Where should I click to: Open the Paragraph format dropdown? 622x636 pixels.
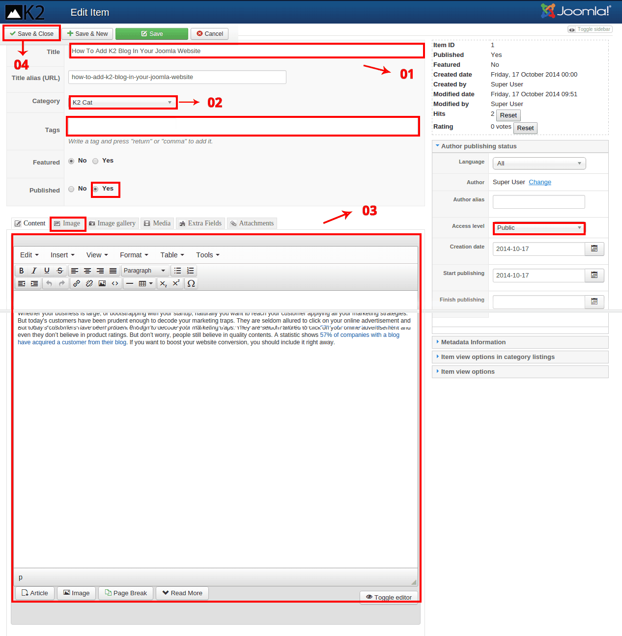[x=144, y=271]
